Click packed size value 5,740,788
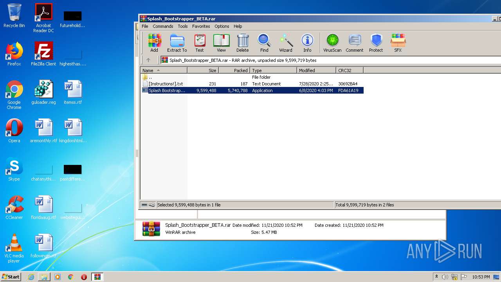Image resolution: width=501 pixels, height=282 pixels. coord(238,90)
